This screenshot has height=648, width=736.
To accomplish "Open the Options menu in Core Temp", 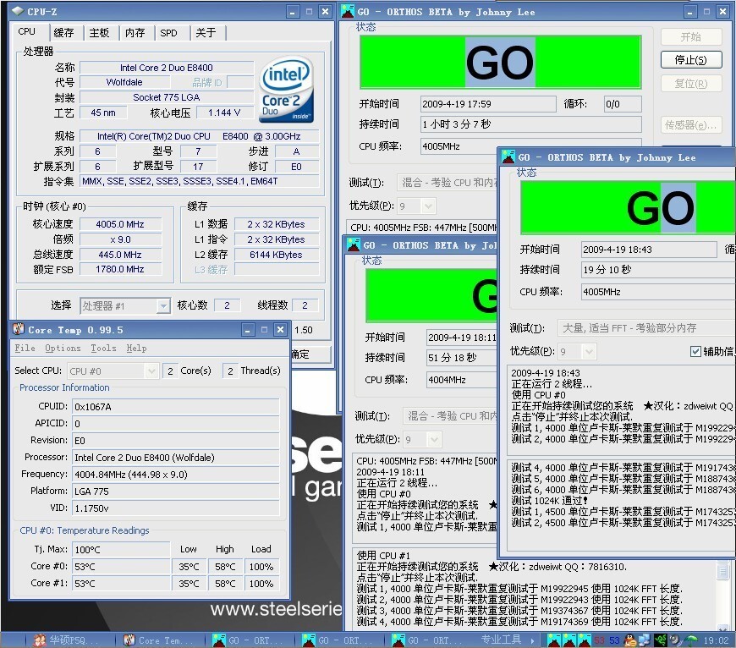I will 63,348.
